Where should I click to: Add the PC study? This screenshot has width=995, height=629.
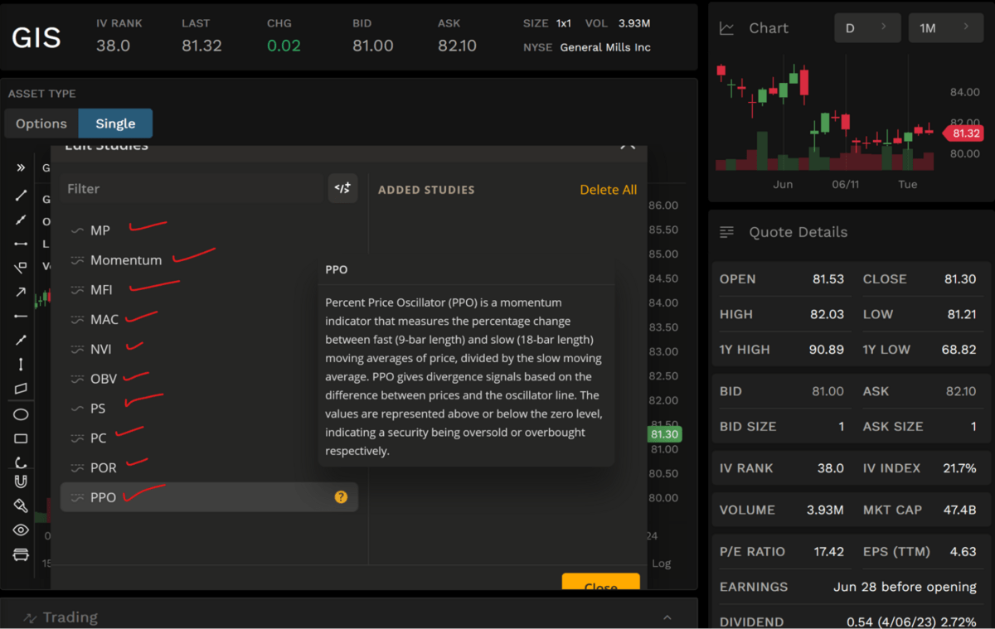tap(209, 438)
